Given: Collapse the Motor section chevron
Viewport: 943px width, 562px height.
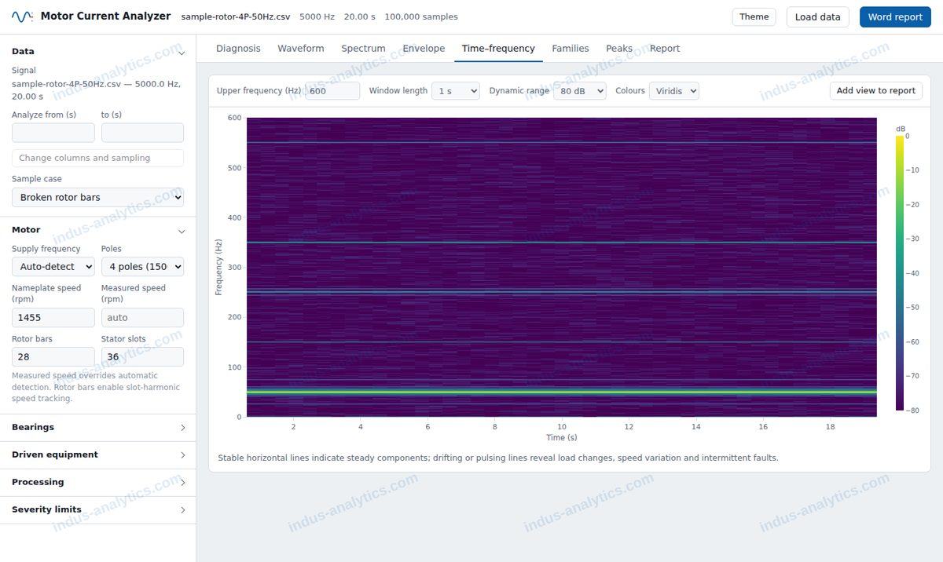Looking at the screenshot, I should click(182, 232).
